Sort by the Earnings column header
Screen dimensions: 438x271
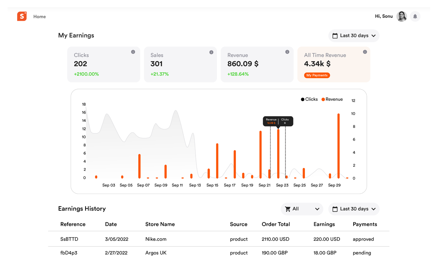pos(324,224)
